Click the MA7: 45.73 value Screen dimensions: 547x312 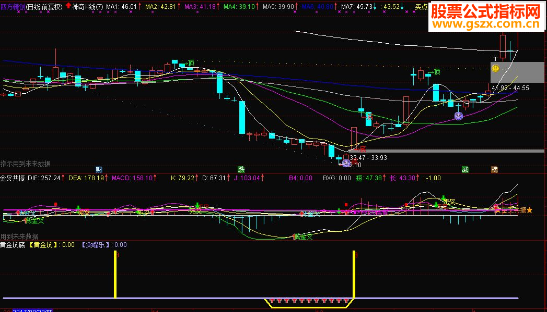click(x=356, y=7)
